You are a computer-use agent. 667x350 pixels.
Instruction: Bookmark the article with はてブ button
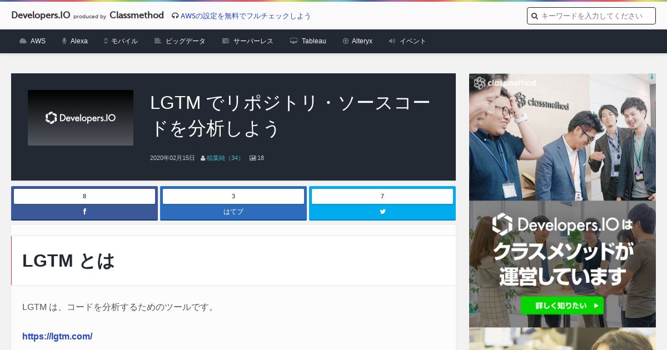tap(233, 212)
